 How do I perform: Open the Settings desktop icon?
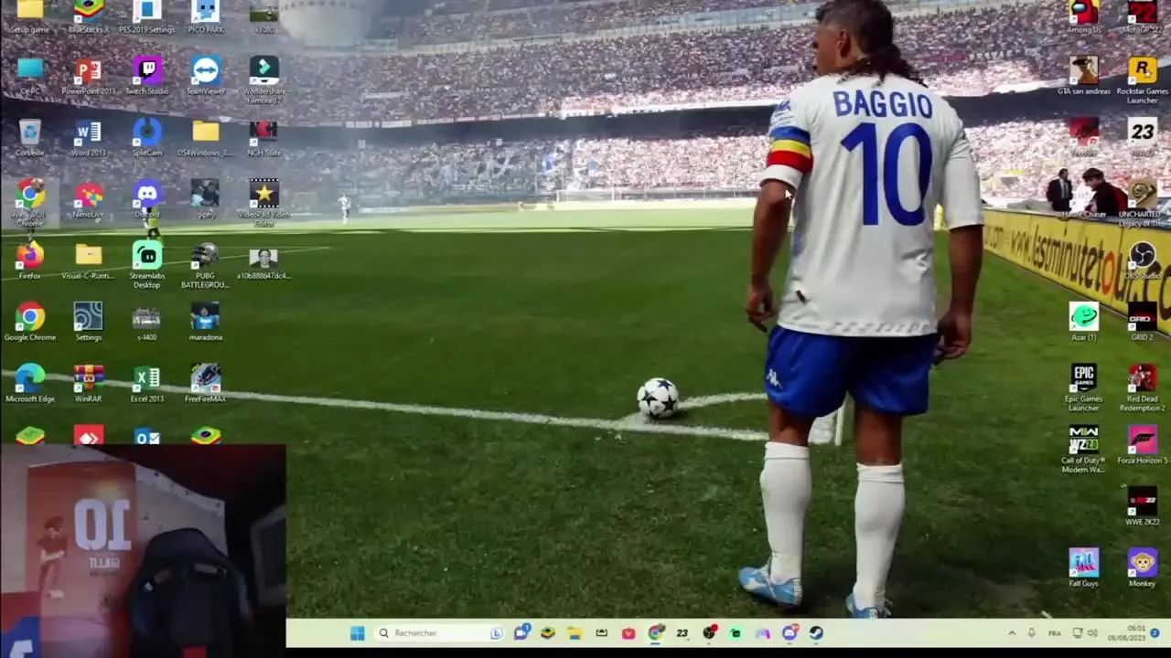88,322
